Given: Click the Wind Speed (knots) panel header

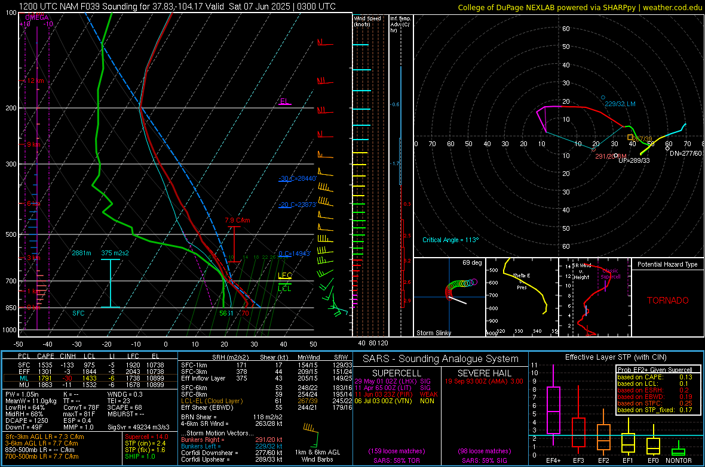Looking at the screenshot, I should (x=367, y=21).
